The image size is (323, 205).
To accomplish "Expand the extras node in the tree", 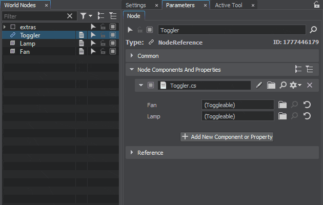I will (x=5, y=27).
